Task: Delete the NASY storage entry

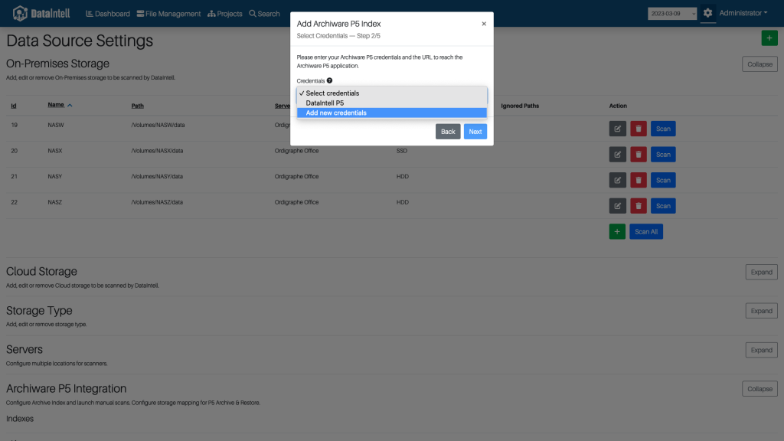Action: (639, 180)
